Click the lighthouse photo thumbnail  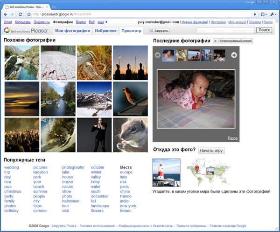pos(167,173)
